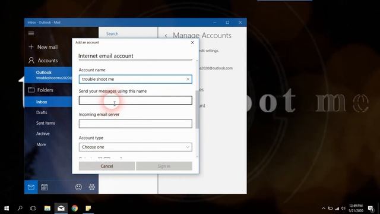Open Sticky Notes from taskbar
Image resolution: width=380 pixels, height=214 pixels.
click(x=88, y=208)
